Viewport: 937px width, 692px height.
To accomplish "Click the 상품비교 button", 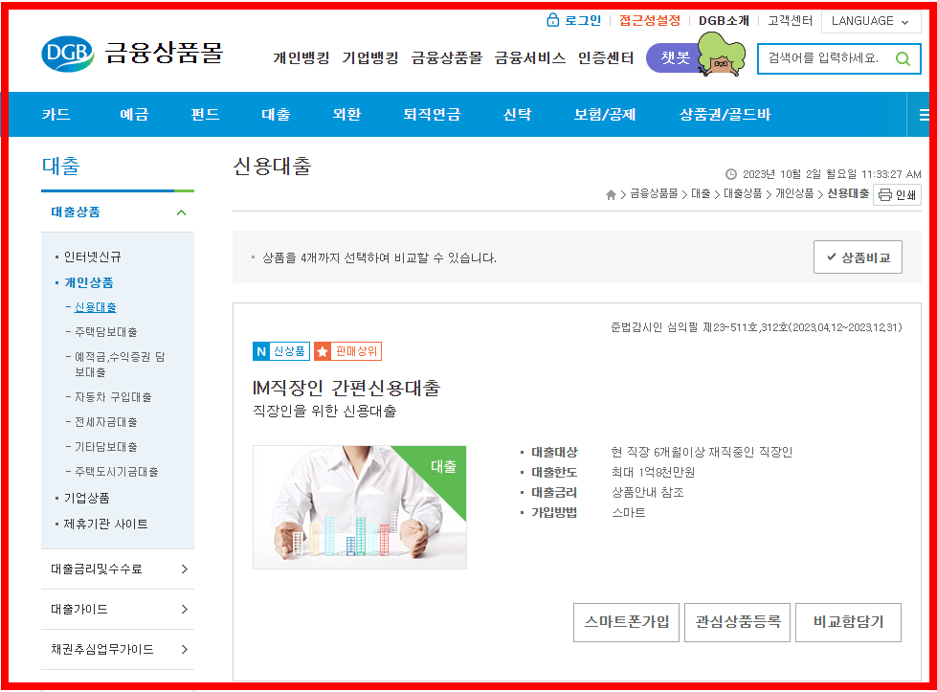I will coord(858,257).
